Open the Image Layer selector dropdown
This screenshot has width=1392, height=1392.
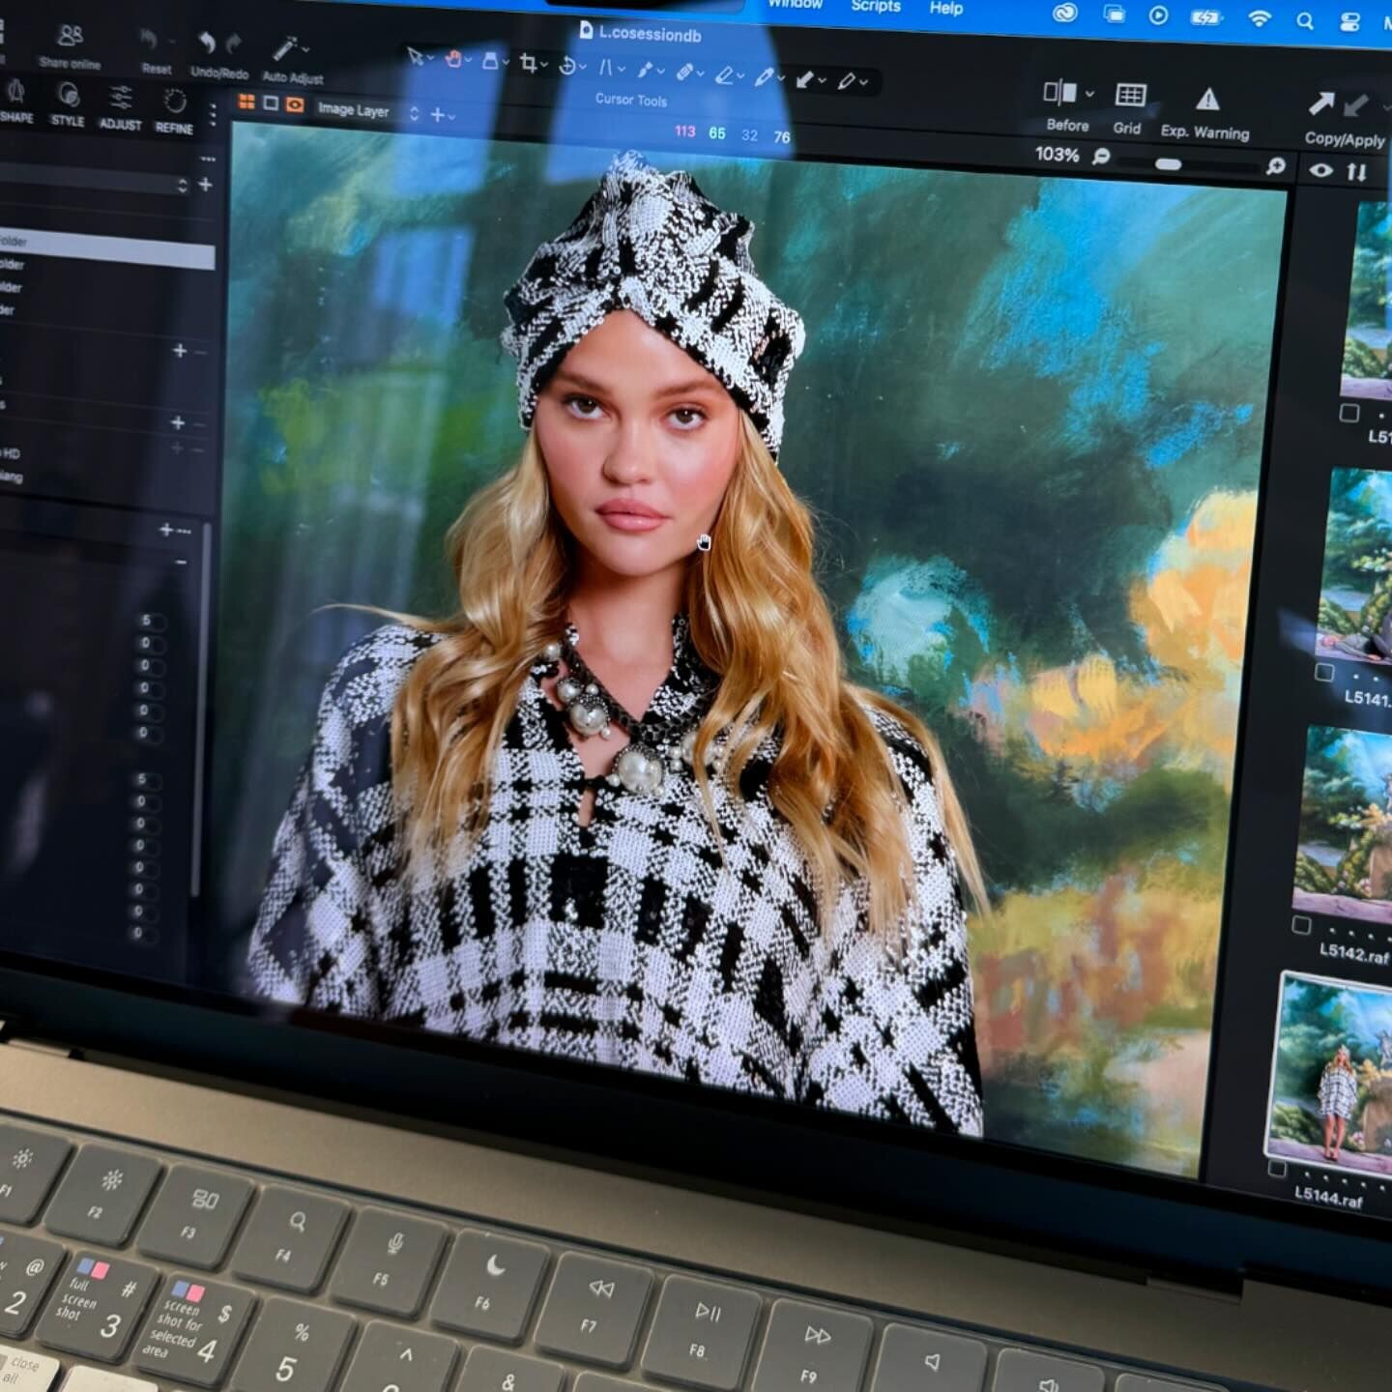click(x=368, y=111)
